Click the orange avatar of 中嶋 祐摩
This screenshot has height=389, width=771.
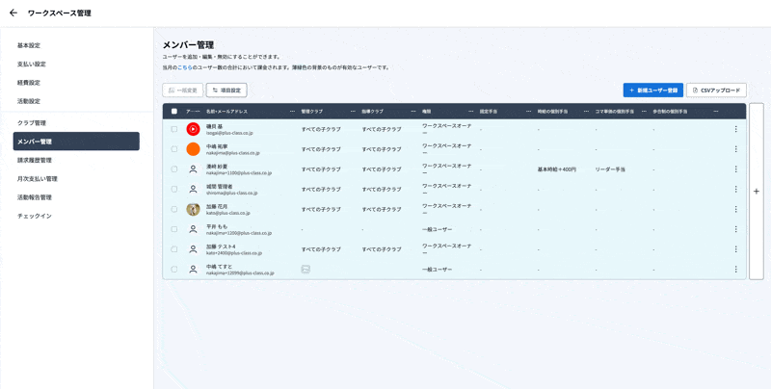(x=193, y=149)
